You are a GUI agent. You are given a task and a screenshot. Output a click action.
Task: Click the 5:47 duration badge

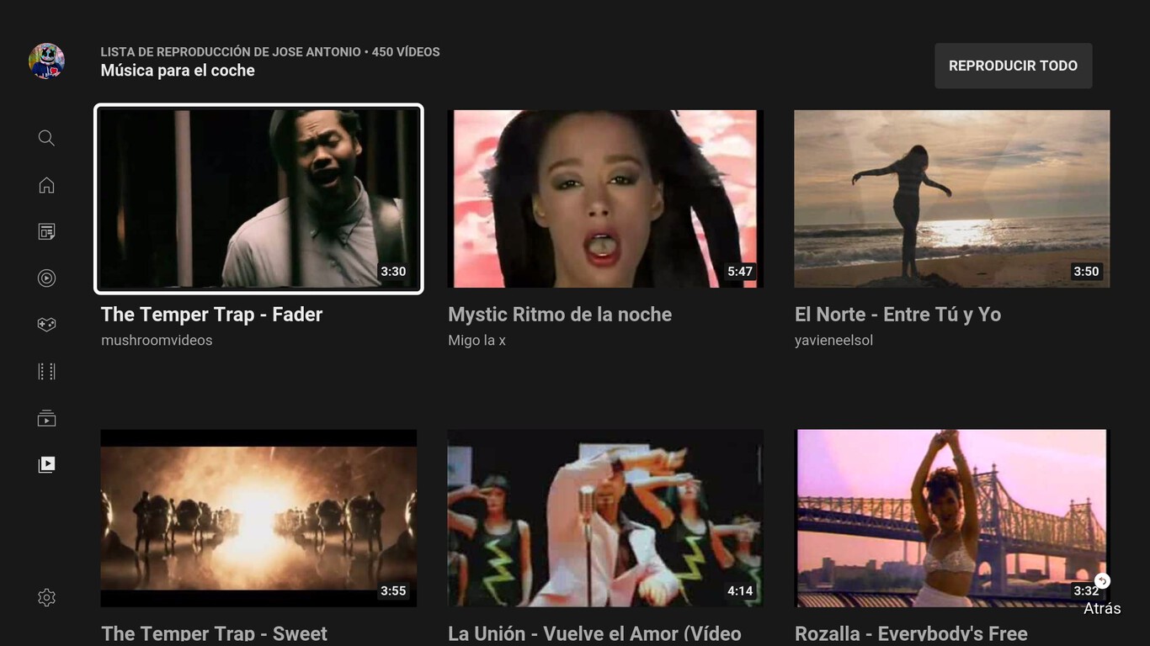point(740,271)
